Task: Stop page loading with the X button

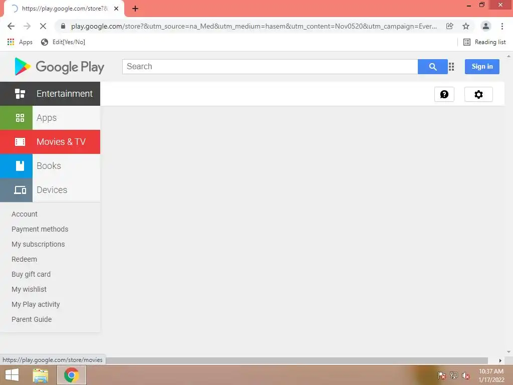Action: click(x=43, y=26)
